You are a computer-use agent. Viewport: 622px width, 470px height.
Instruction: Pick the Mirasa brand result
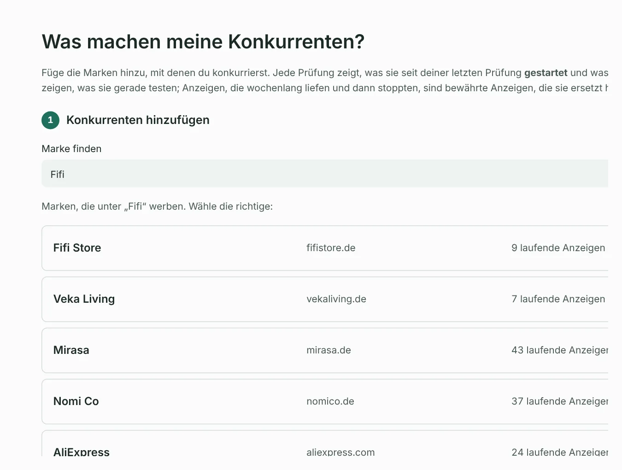[325, 350]
